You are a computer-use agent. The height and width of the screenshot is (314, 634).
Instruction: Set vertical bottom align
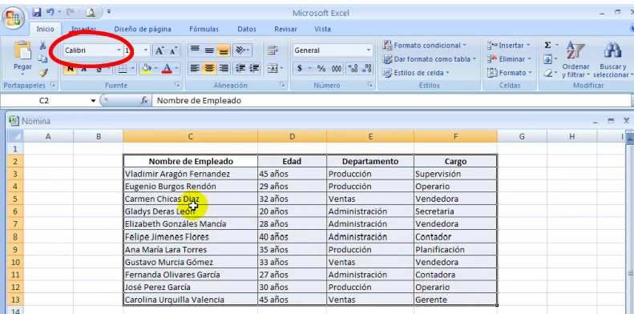(x=223, y=50)
